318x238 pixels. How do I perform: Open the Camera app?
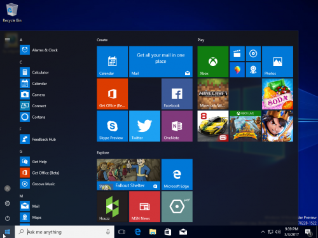coord(51,95)
